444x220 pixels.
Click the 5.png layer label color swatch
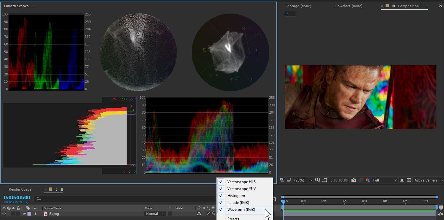29,214
